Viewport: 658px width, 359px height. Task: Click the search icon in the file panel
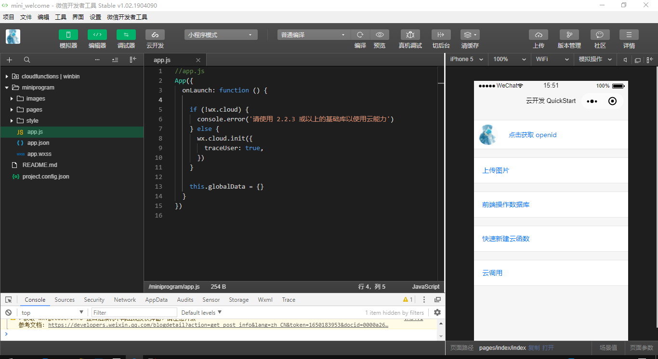pyautogui.click(x=27, y=60)
